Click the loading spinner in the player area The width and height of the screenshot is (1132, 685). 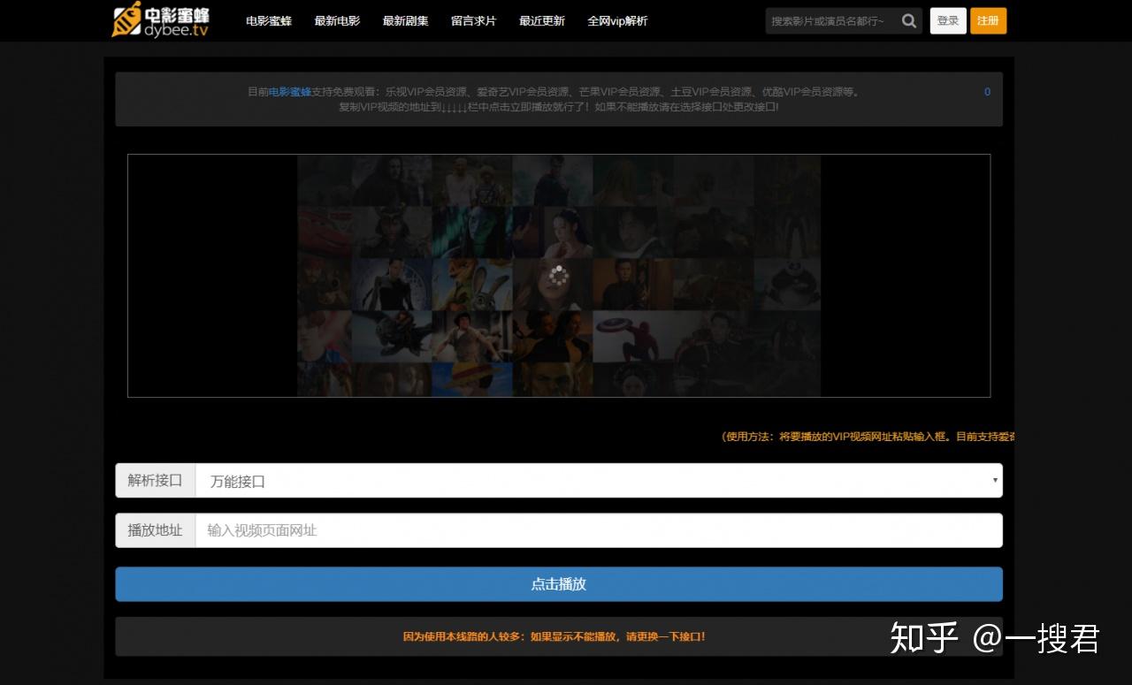[557, 272]
